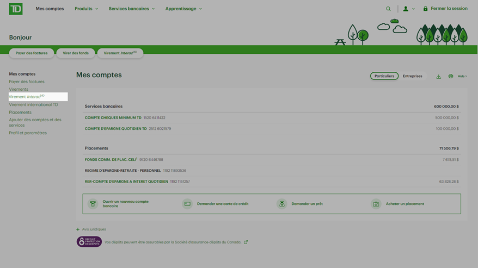The width and height of the screenshot is (478, 268).
Task: Open the search magnifier icon
Action: 388,9
